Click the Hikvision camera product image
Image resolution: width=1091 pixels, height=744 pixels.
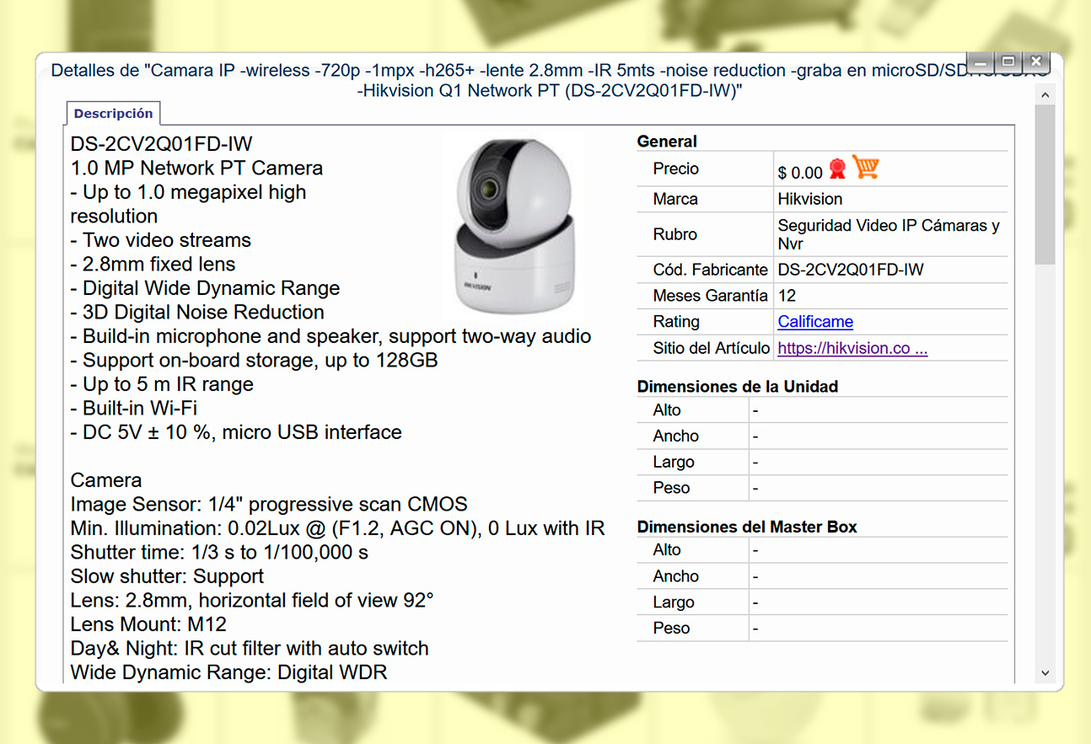tap(514, 223)
